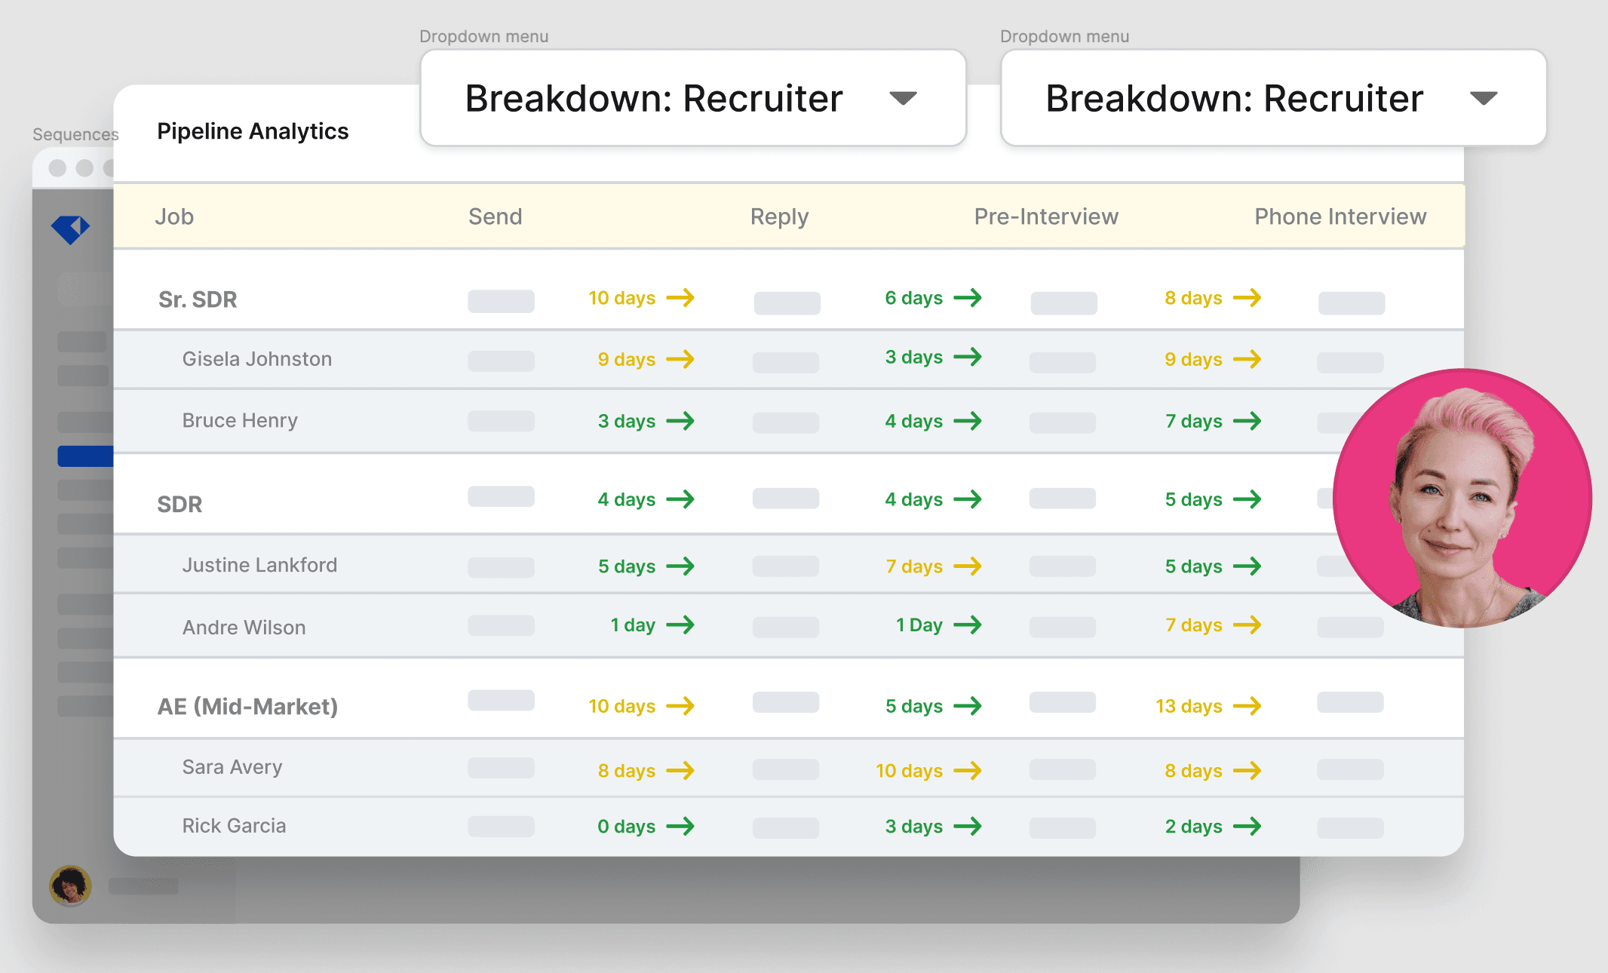Select the highlighted blue sidebar item
Image resolution: width=1608 pixels, height=973 pixels.
(x=85, y=456)
